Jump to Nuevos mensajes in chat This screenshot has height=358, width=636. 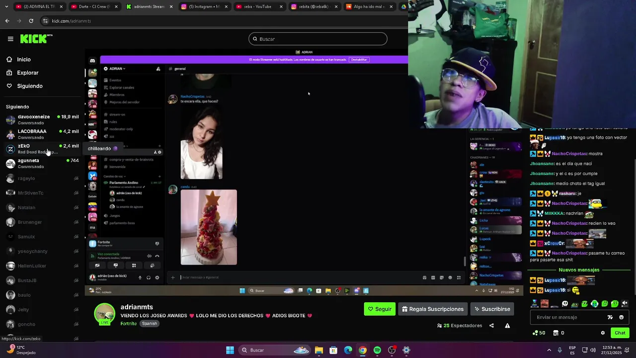(579, 270)
